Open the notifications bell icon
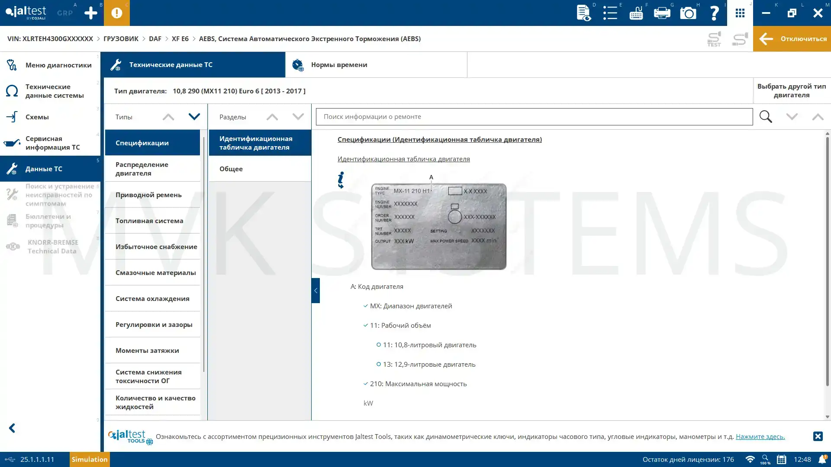Viewport: 831px width, 467px height. (822, 459)
